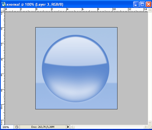The width and height of the screenshot is (152, 130).
Task: Click the gray pasteboard outside canvas
Action: click(19, 68)
